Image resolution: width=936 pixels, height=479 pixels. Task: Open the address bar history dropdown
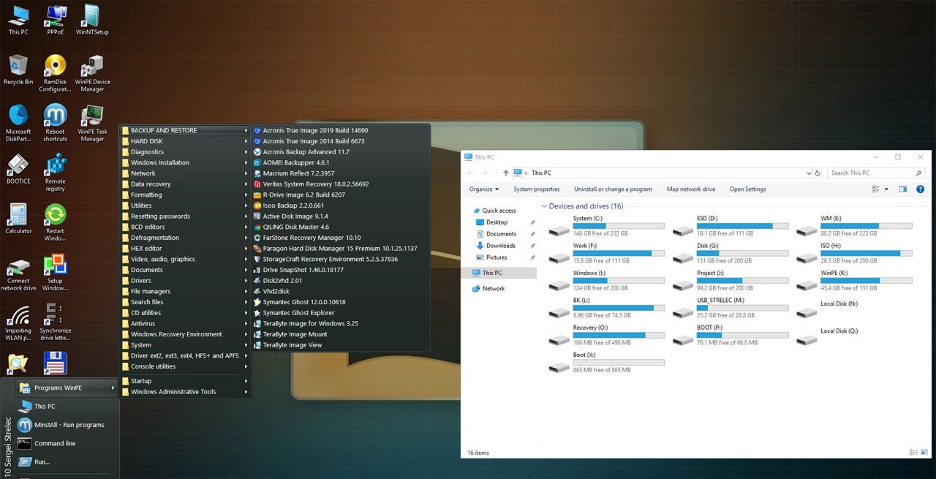point(808,173)
